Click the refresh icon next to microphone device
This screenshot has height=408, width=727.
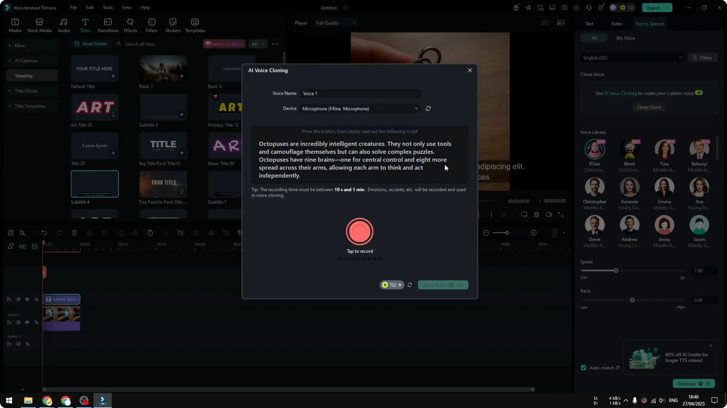[x=428, y=108]
